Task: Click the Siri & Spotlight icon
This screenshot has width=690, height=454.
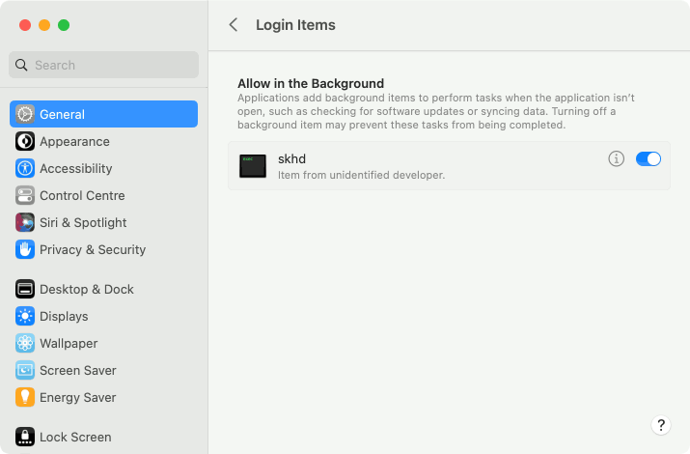Action: tap(25, 222)
